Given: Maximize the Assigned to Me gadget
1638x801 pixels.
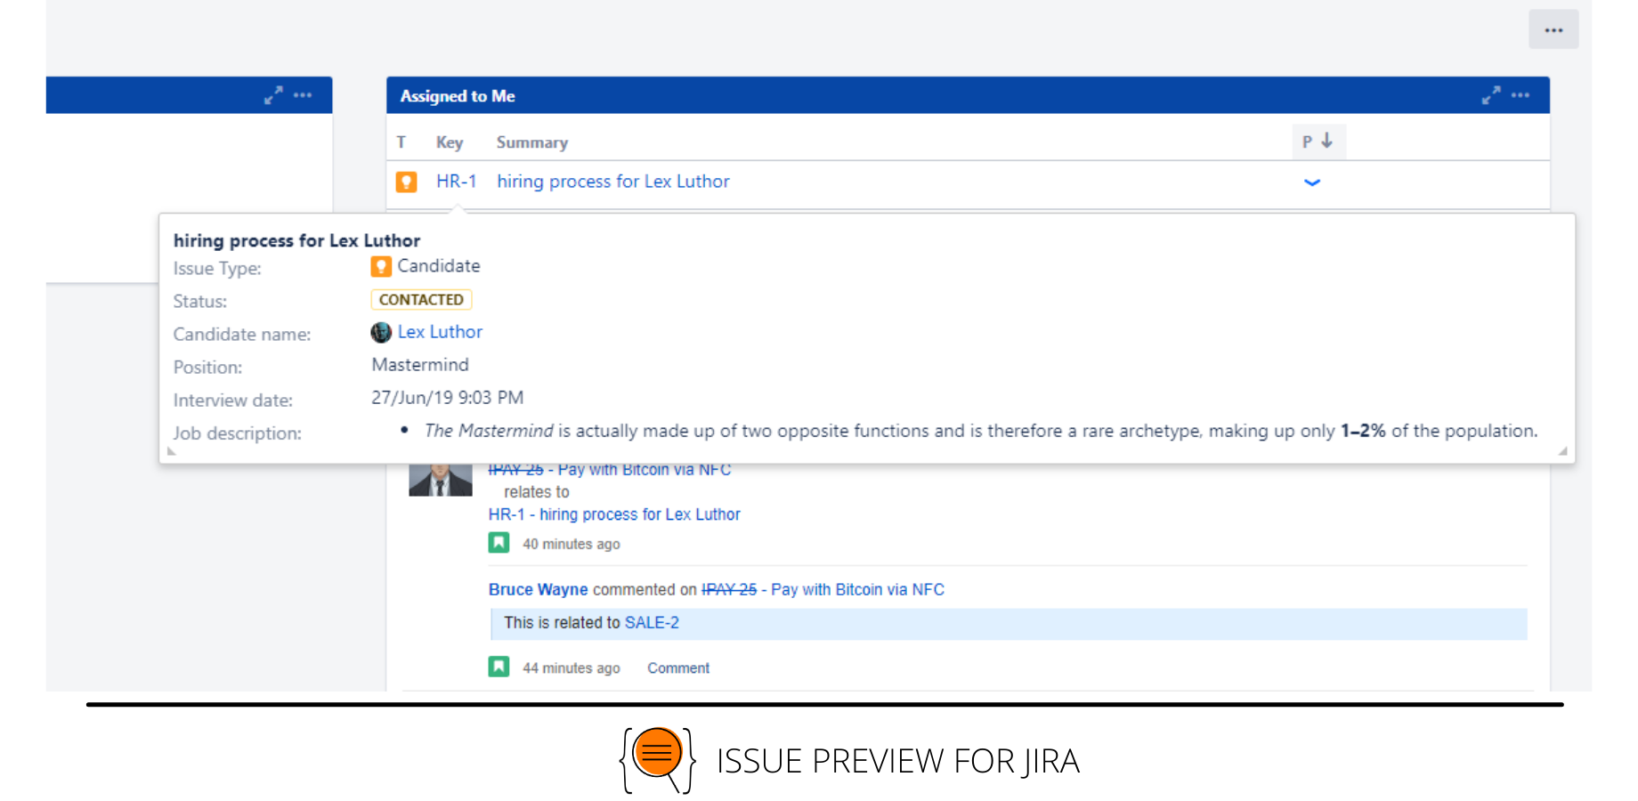Looking at the screenshot, I should click(1491, 95).
